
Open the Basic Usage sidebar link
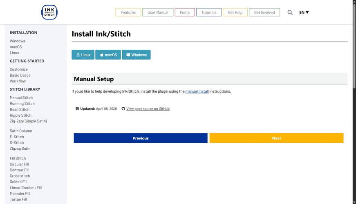click(x=20, y=75)
